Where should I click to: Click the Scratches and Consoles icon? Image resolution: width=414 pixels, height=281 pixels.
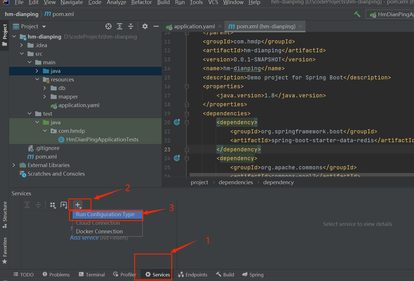tap(23, 174)
